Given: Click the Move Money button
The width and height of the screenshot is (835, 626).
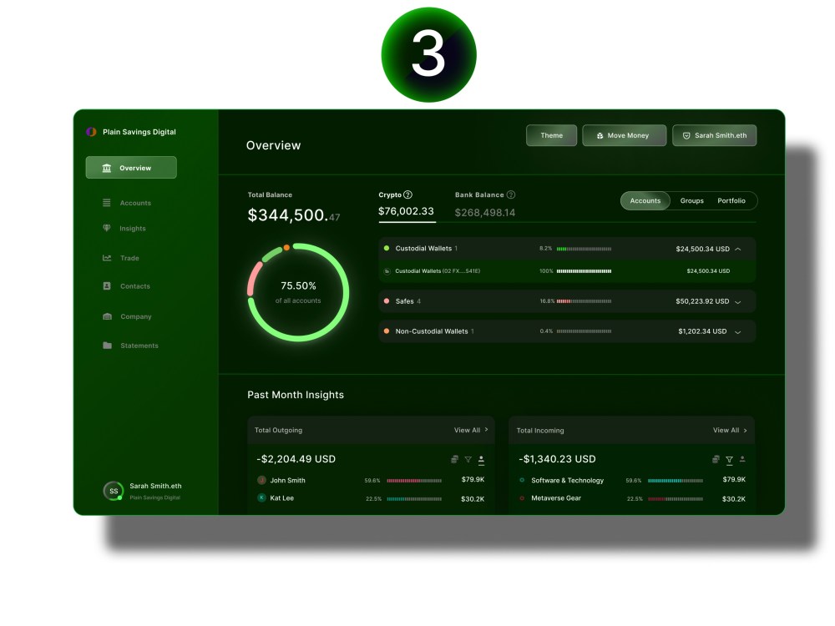Looking at the screenshot, I should [x=624, y=135].
